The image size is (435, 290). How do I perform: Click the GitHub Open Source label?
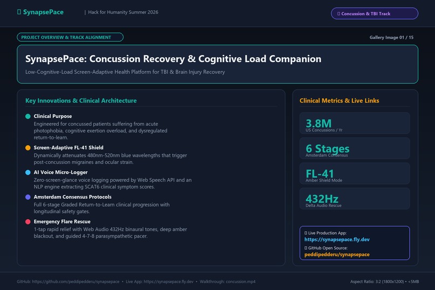click(326, 248)
